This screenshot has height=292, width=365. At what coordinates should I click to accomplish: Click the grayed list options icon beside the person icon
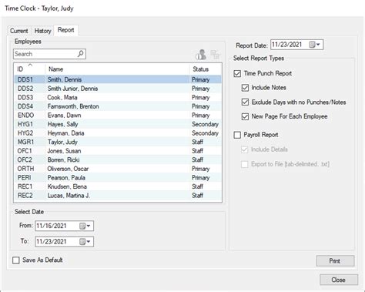215,55
